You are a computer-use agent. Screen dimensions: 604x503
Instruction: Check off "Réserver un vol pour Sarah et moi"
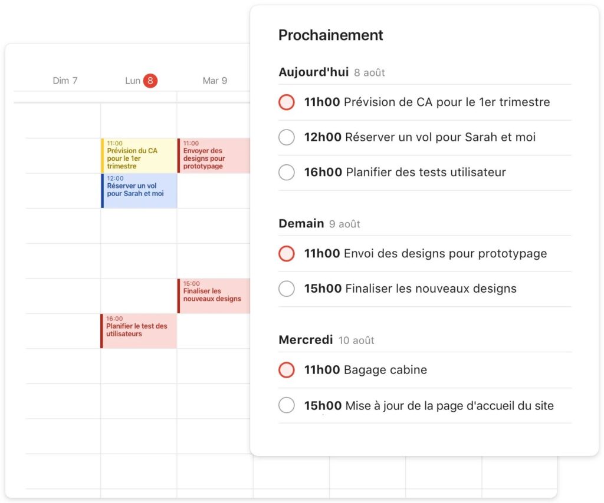287,137
